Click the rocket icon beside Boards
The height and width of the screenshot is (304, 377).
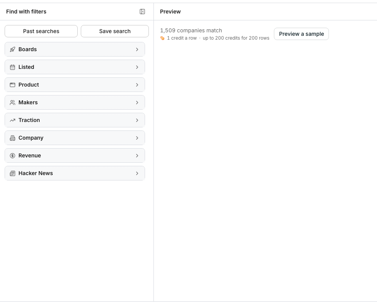click(x=12, y=50)
